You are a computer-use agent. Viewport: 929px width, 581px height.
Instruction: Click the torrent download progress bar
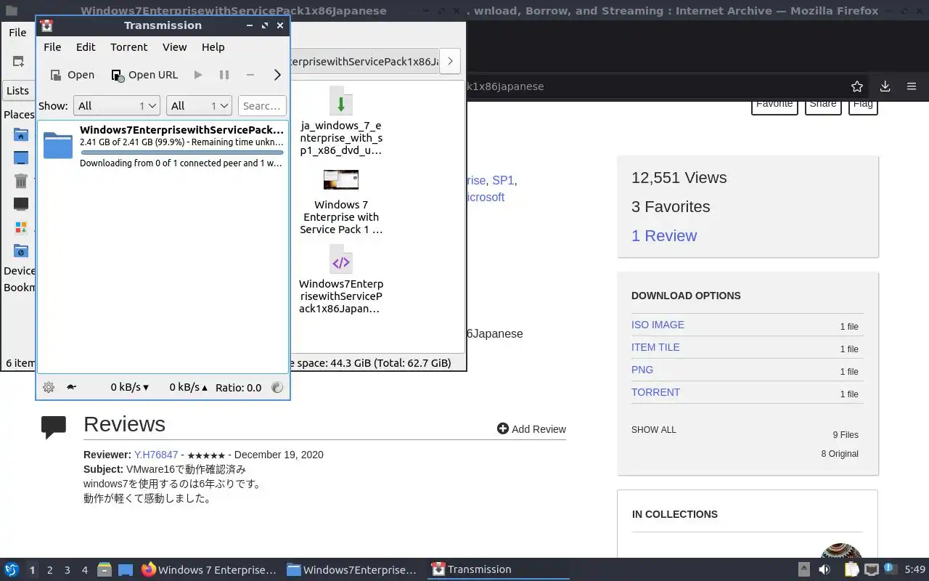[181, 153]
